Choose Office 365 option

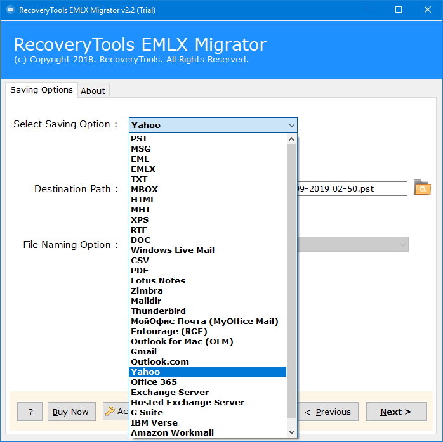point(208,382)
